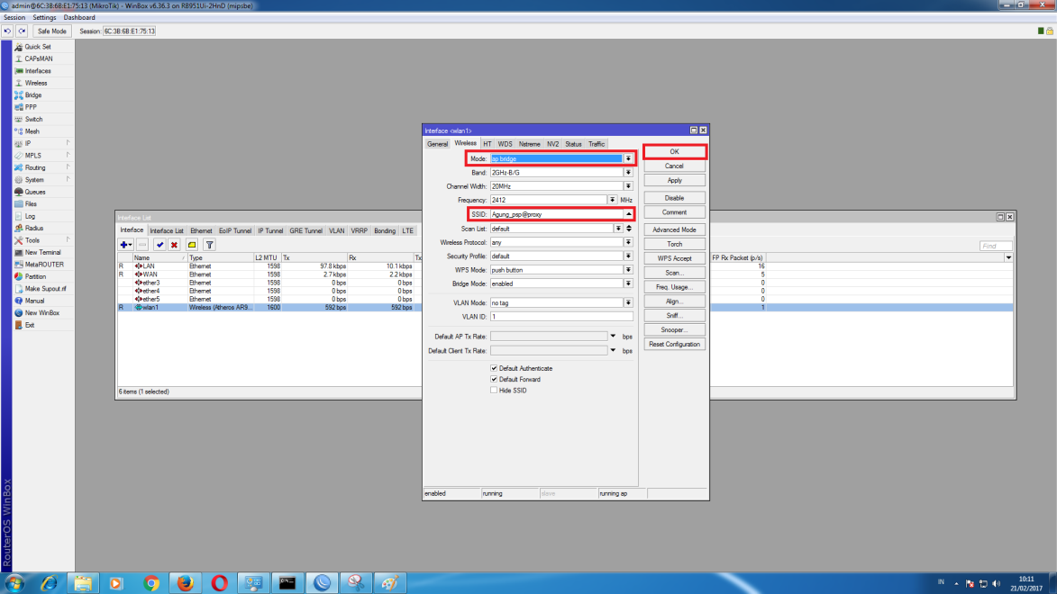Open PPP in sidebar
1057x594 pixels.
pyautogui.click(x=31, y=108)
